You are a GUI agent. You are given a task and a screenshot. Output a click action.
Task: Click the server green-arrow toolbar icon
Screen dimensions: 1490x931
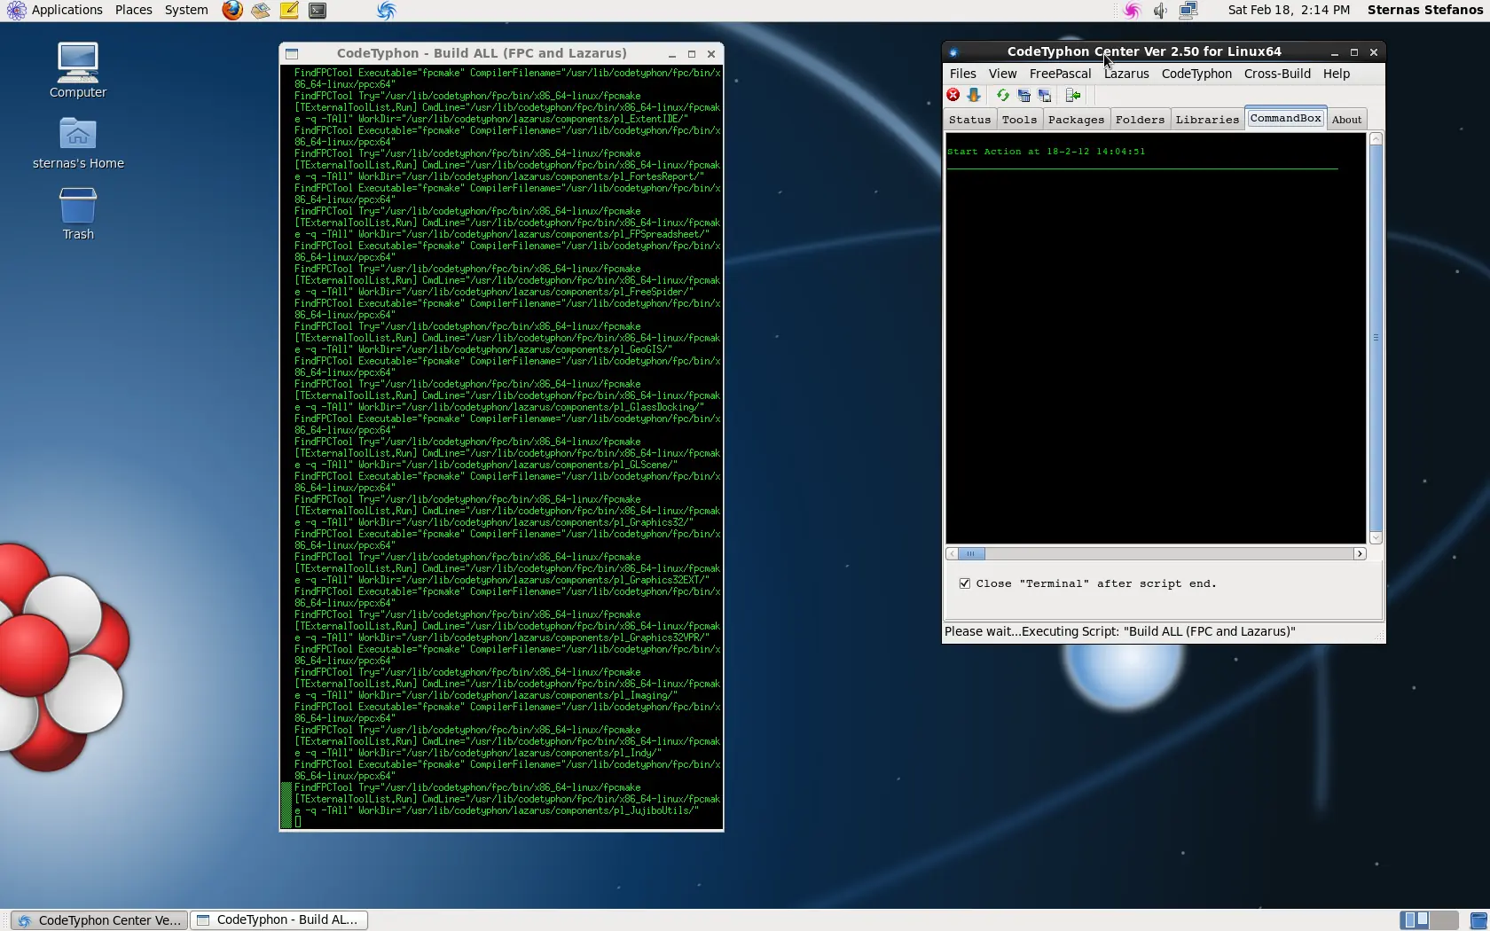1073,95
